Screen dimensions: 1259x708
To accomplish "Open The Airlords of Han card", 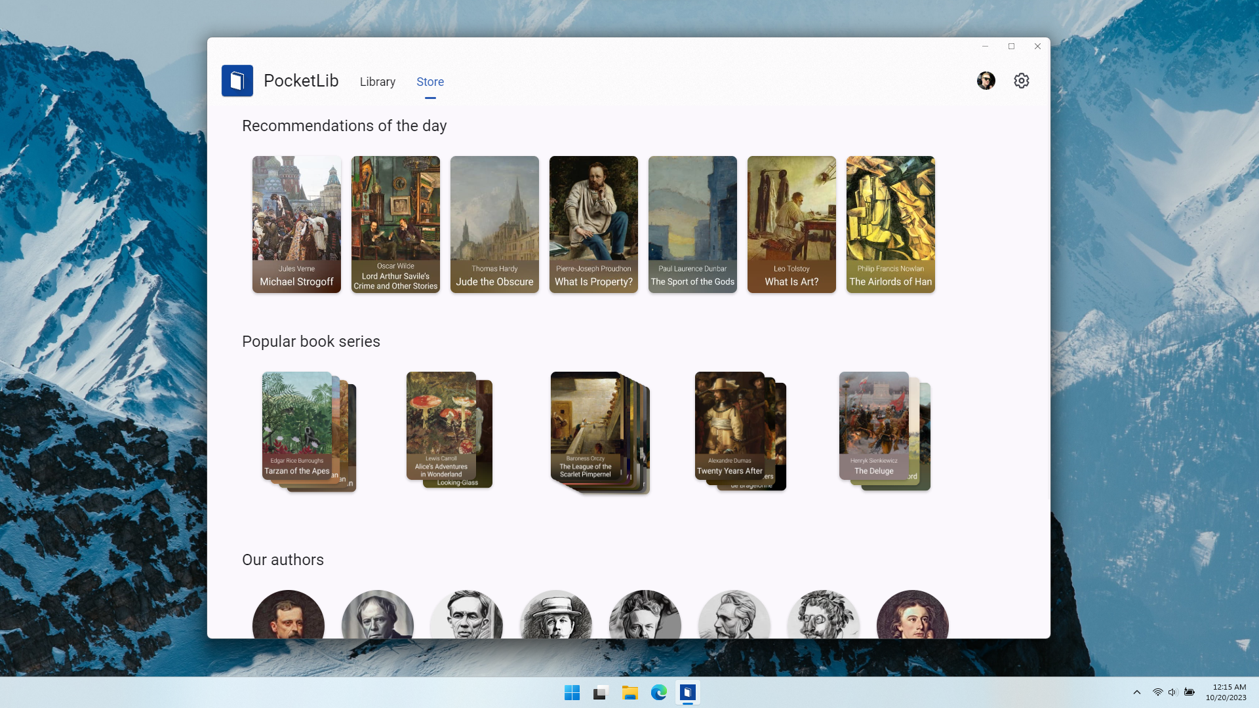I will click(890, 224).
